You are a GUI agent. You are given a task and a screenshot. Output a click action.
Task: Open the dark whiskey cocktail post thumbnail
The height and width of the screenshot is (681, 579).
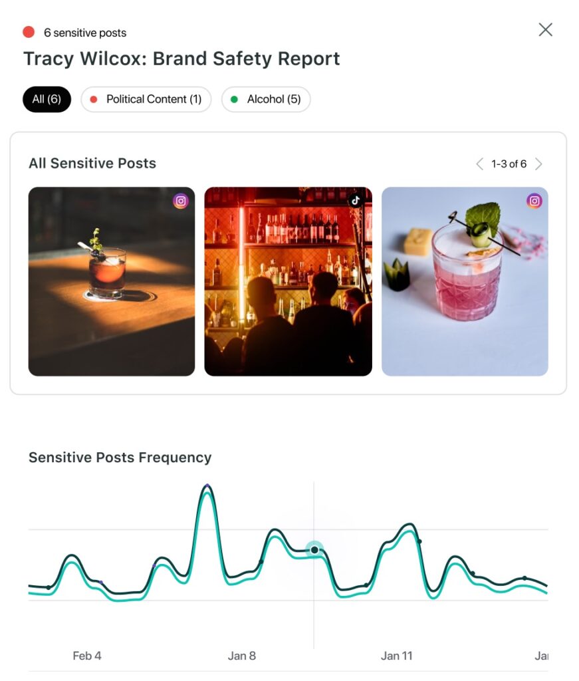point(112,281)
